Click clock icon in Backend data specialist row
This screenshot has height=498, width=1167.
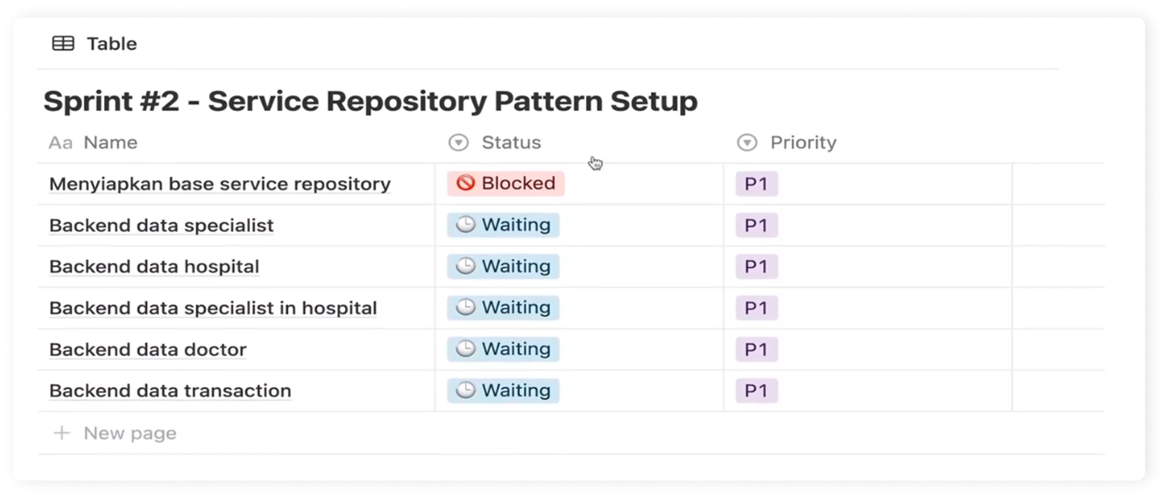click(465, 225)
